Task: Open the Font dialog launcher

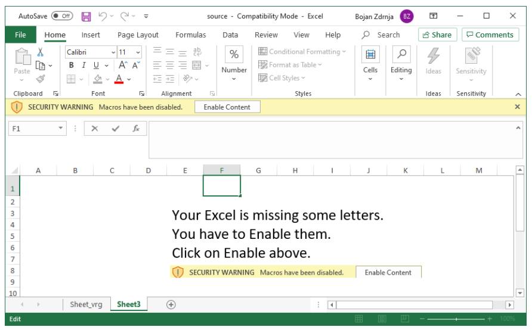Action: 141,94
